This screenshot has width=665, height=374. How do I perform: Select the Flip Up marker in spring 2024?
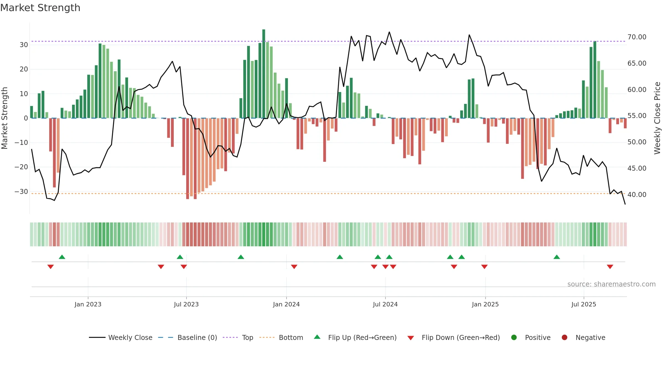(340, 257)
